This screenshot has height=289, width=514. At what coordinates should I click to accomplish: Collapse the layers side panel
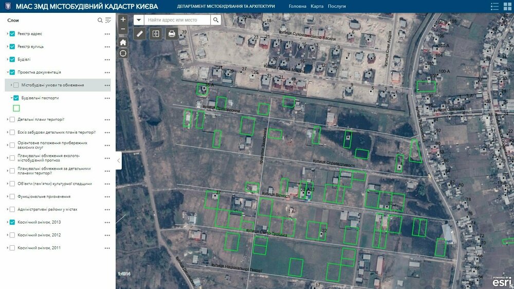click(x=119, y=160)
